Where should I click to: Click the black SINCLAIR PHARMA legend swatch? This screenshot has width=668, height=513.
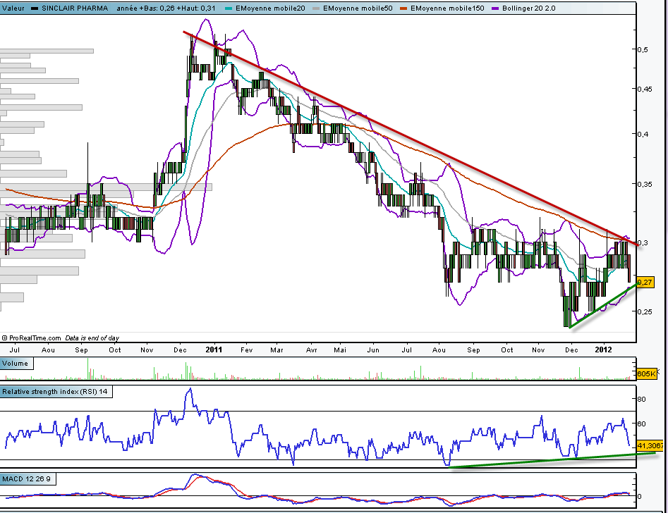pyautogui.click(x=35, y=7)
